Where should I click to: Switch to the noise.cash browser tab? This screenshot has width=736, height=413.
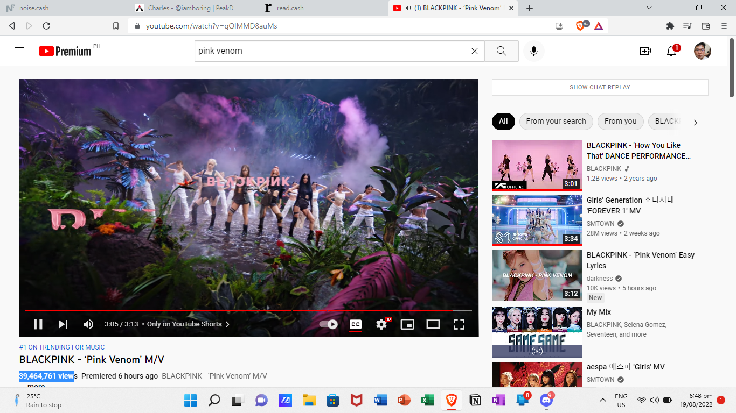click(x=65, y=8)
